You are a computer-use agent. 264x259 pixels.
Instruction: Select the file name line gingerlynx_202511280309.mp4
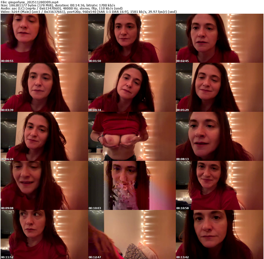30,2
